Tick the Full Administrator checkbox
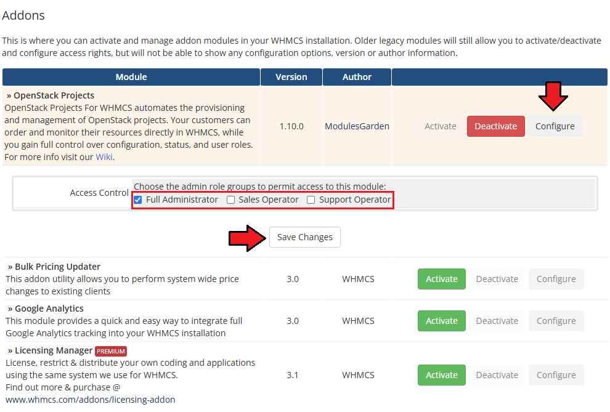 [x=138, y=200]
